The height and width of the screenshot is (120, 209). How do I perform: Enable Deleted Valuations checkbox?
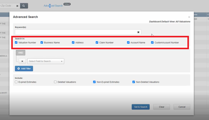click(55, 82)
